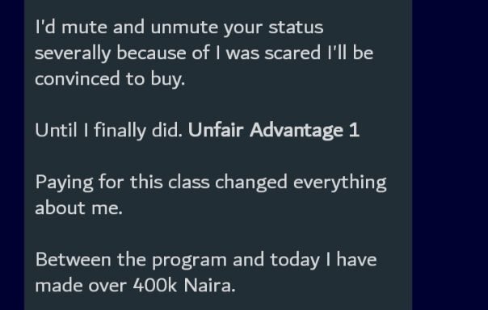
Task: Click the dark navy margin right of bubble
Action: [450, 155]
